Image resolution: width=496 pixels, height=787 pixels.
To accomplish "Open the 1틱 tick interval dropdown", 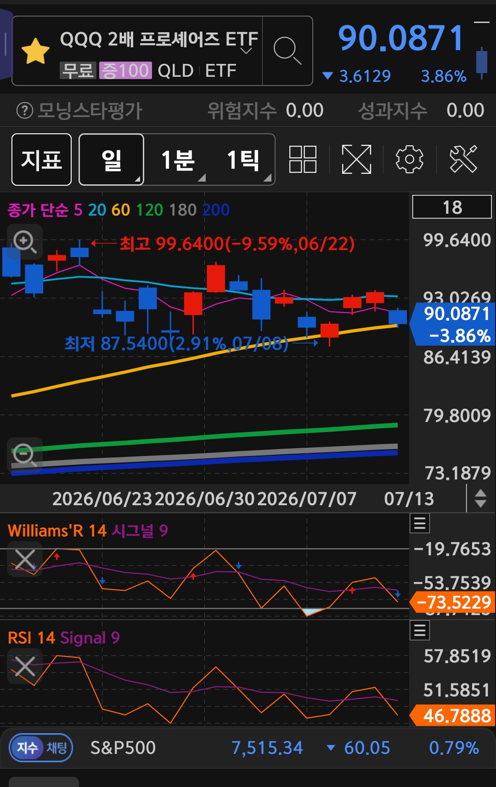I will [x=243, y=160].
